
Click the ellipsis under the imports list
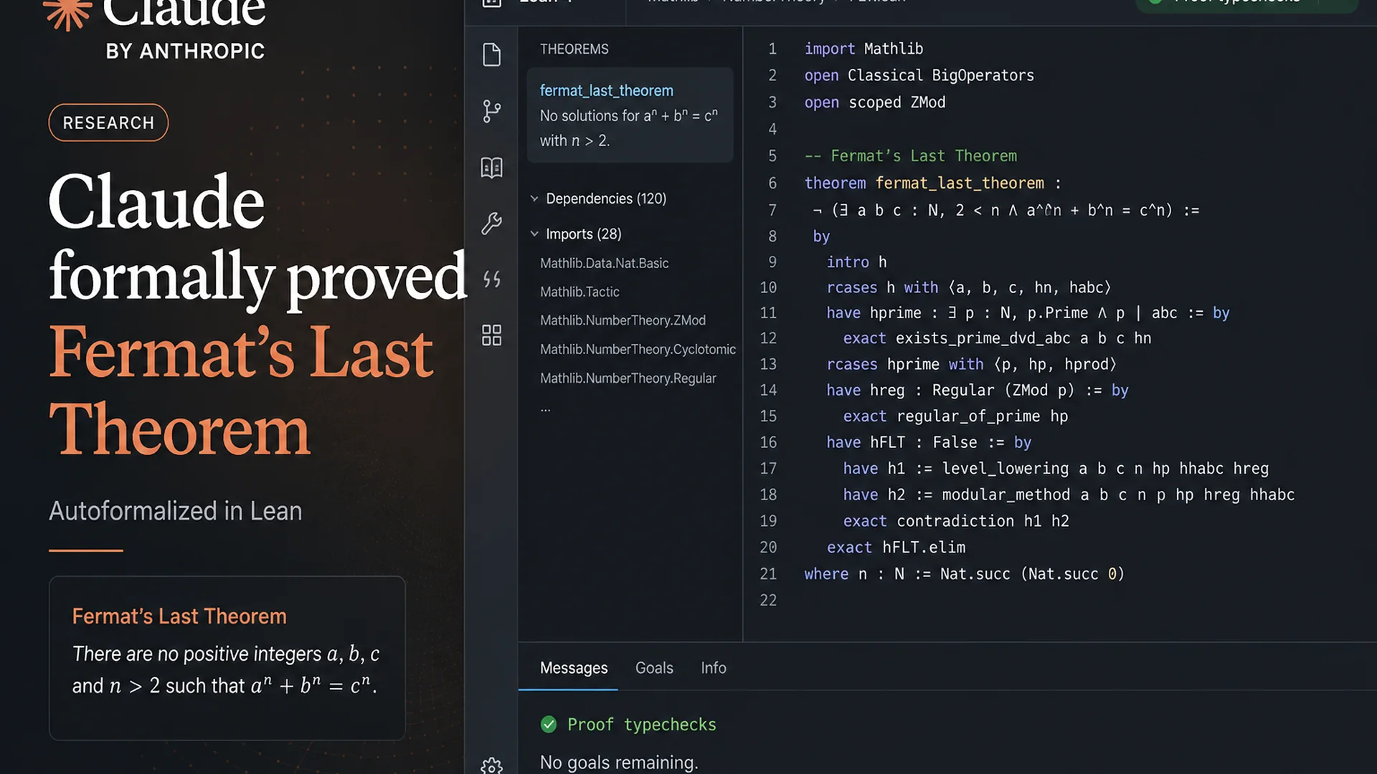[x=546, y=409]
